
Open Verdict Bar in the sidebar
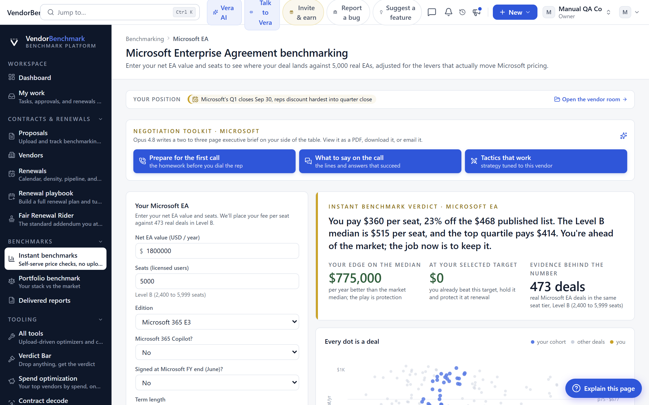tap(56, 359)
